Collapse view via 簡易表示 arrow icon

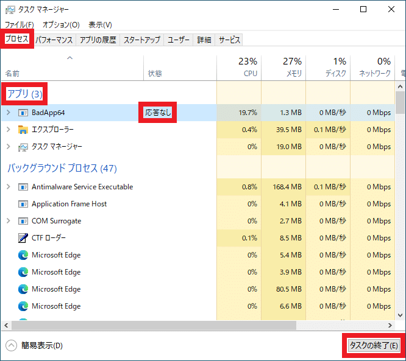click(11, 346)
